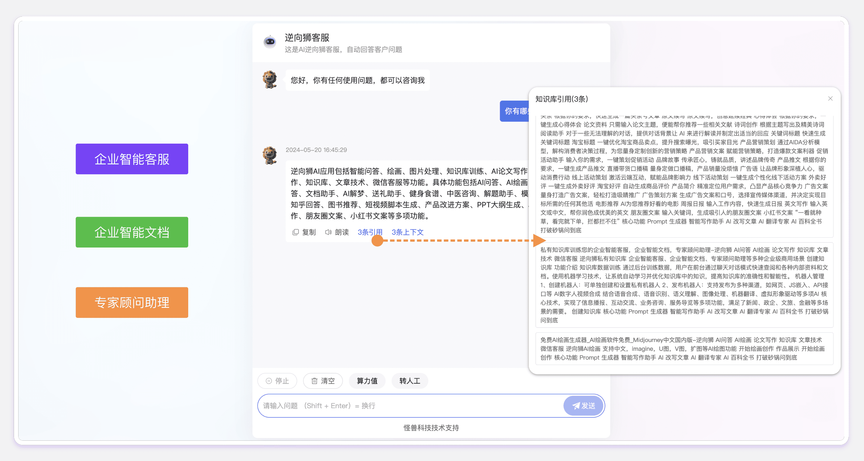Click the lion avatar next to greeting message
This screenshot has height=461, width=864.
tap(270, 80)
